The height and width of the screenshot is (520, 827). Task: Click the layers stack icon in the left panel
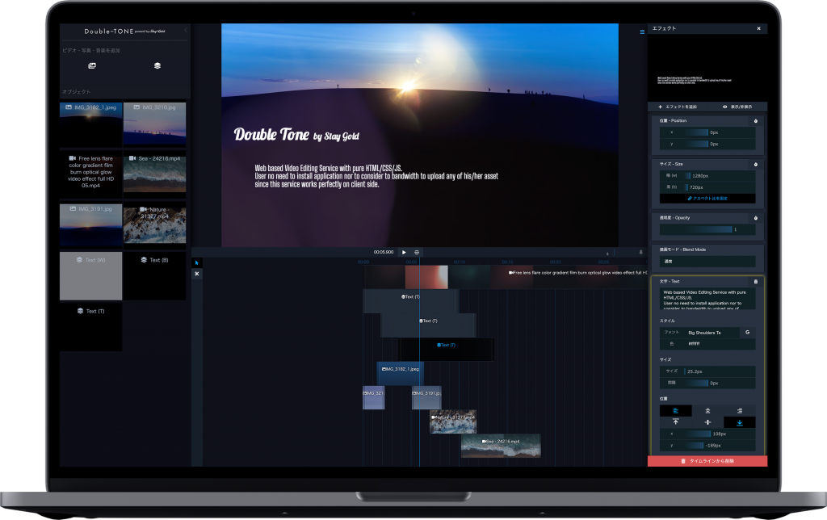(x=157, y=66)
